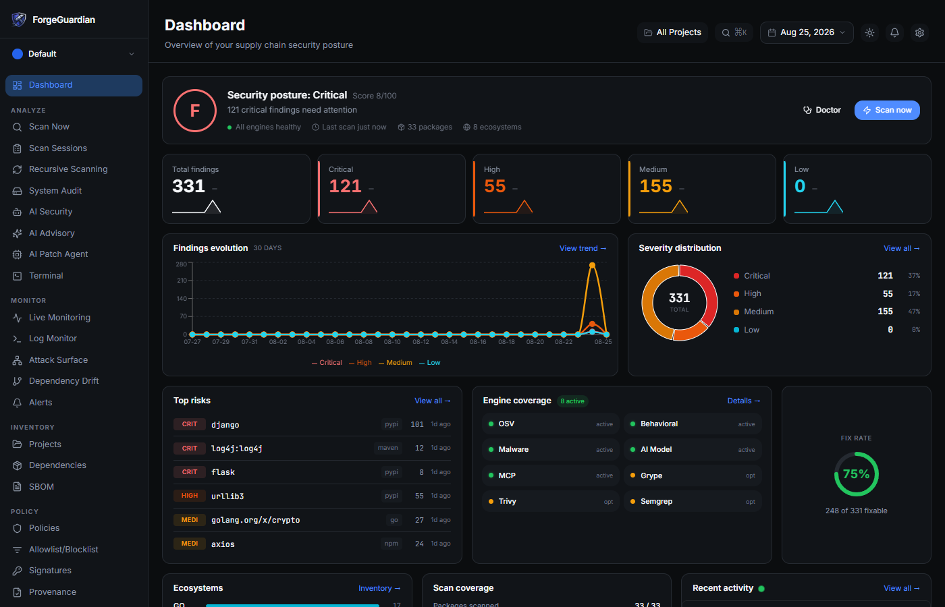Expand the Default workspace dropdown
This screenshot has height=607, width=945.
point(74,54)
